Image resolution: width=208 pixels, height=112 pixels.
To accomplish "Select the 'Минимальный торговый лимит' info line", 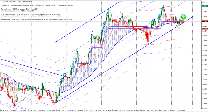I will pos(17,11).
